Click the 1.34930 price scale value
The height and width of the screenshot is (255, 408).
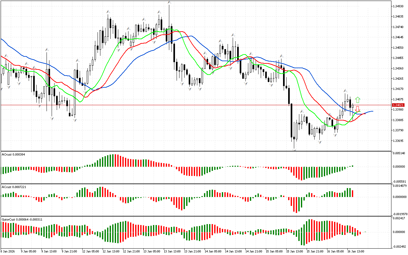tap(398, 6)
